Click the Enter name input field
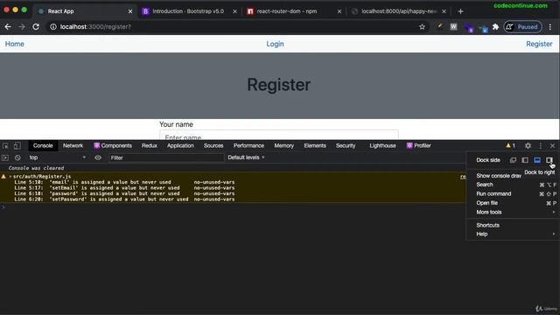This screenshot has width=560, height=315. click(x=278, y=136)
